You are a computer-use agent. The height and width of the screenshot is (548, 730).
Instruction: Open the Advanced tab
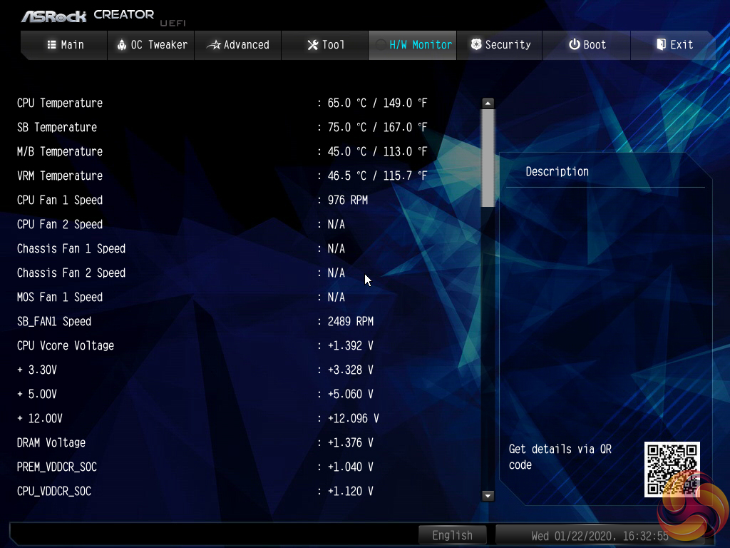tap(238, 45)
